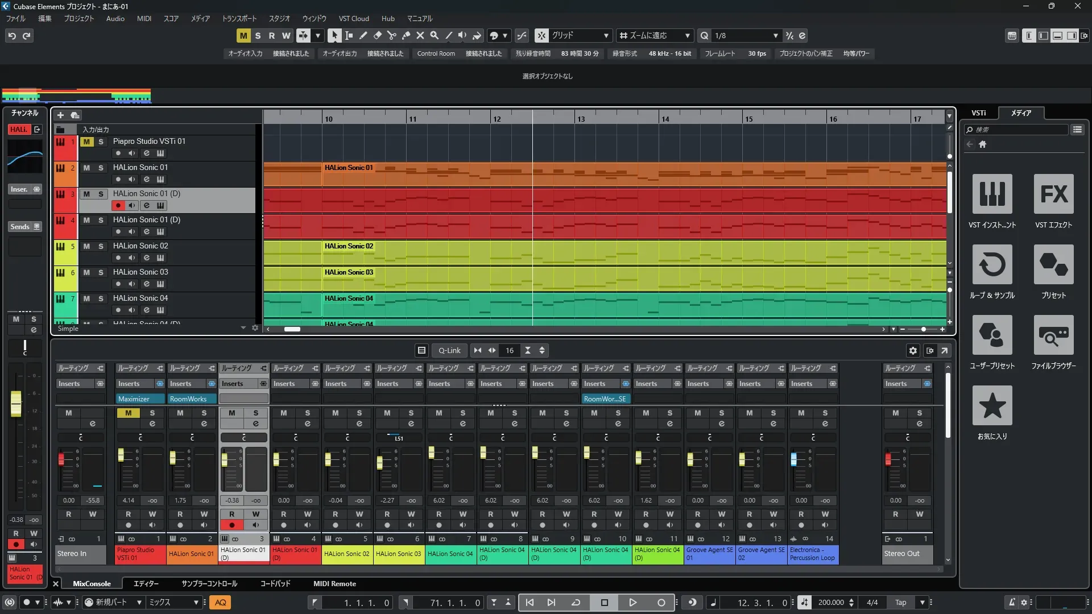1092x614 pixels.
Task: Select the Draw pencil tool
Action: pos(363,35)
